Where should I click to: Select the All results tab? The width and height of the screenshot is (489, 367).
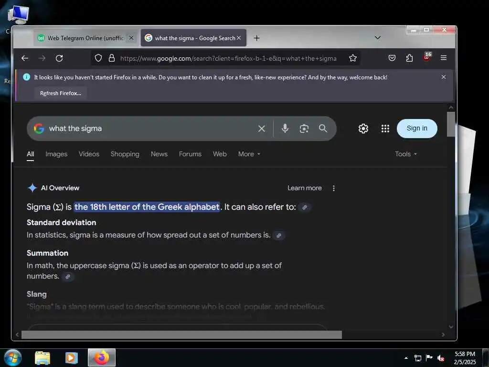click(30, 154)
